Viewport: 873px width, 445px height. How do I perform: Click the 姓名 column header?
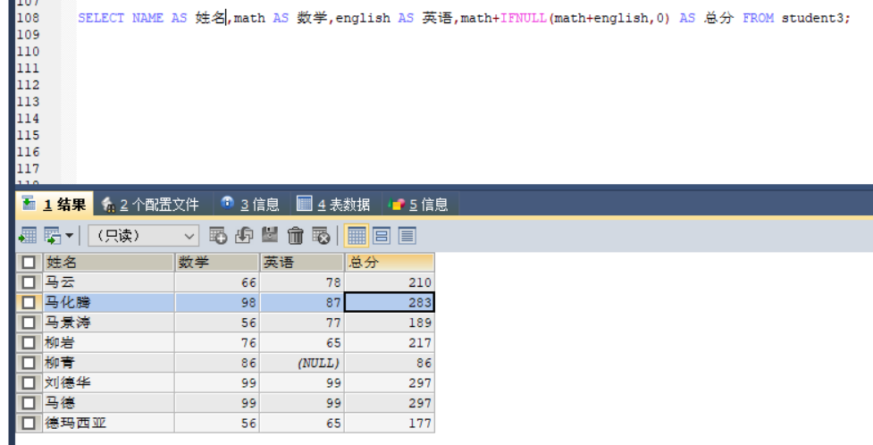click(109, 263)
